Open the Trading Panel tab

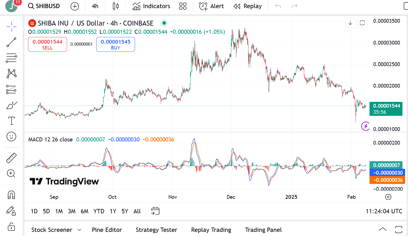263,230
